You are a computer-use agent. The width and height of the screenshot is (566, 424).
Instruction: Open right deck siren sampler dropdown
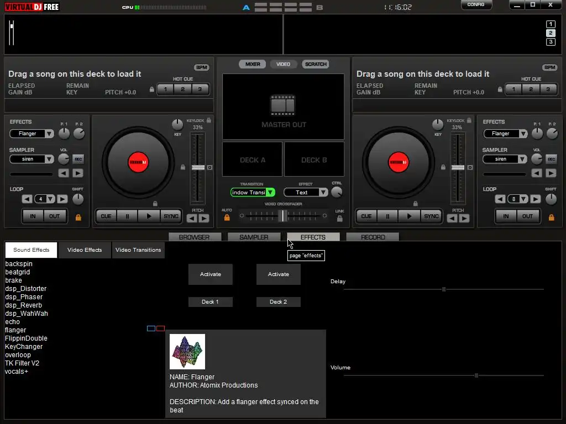pyautogui.click(x=522, y=159)
